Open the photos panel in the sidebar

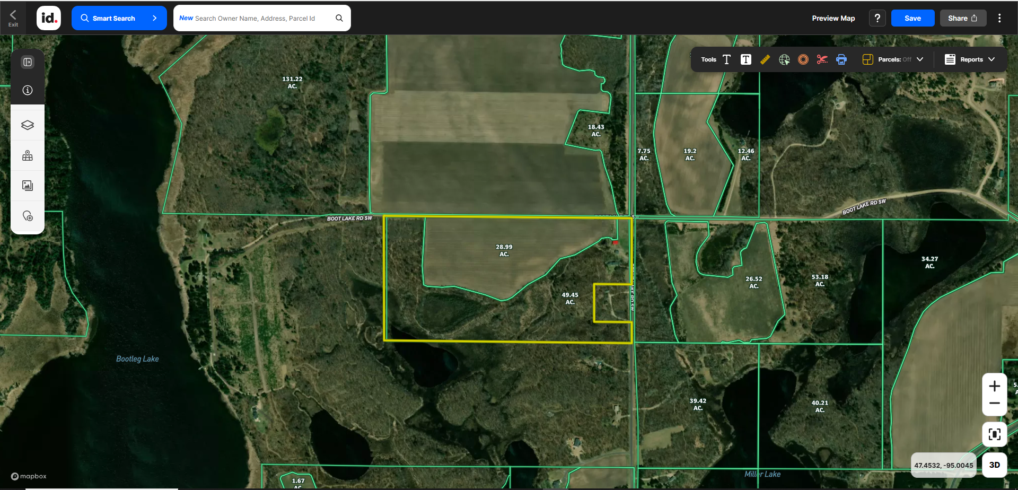[x=27, y=185]
